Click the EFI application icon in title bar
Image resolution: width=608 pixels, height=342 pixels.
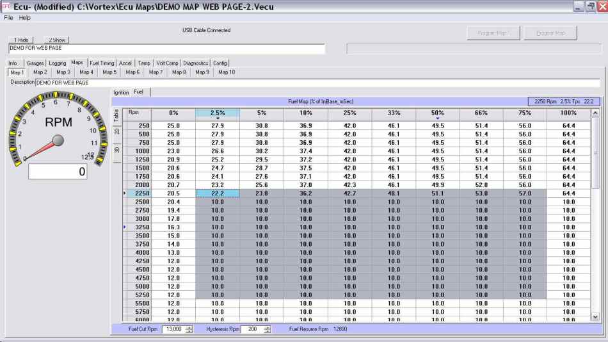pos(6,6)
